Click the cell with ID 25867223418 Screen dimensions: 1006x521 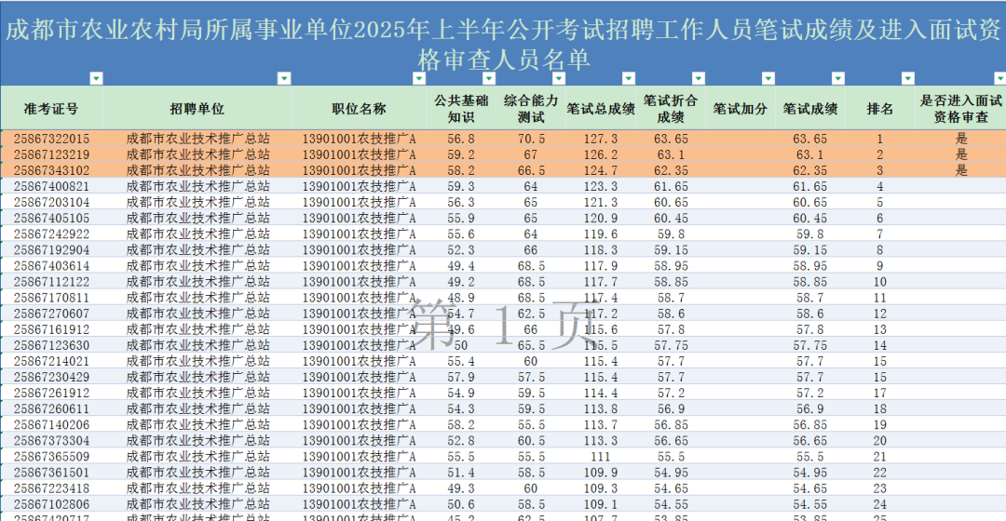tap(52, 488)
